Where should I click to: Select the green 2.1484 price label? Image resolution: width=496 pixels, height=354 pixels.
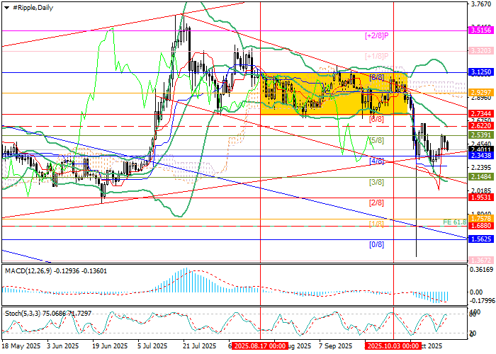tap(481, 177)
